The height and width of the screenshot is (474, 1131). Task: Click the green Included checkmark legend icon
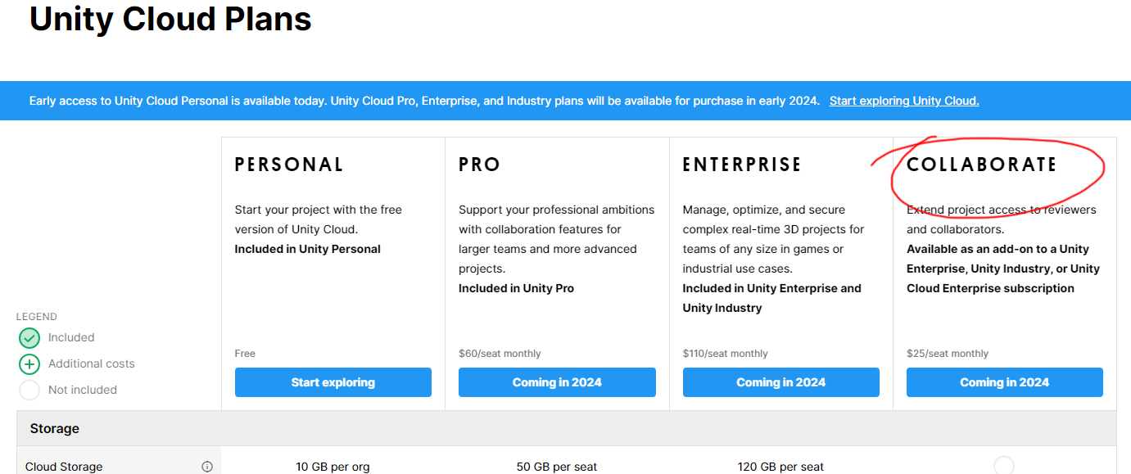[x=29, y=338]
